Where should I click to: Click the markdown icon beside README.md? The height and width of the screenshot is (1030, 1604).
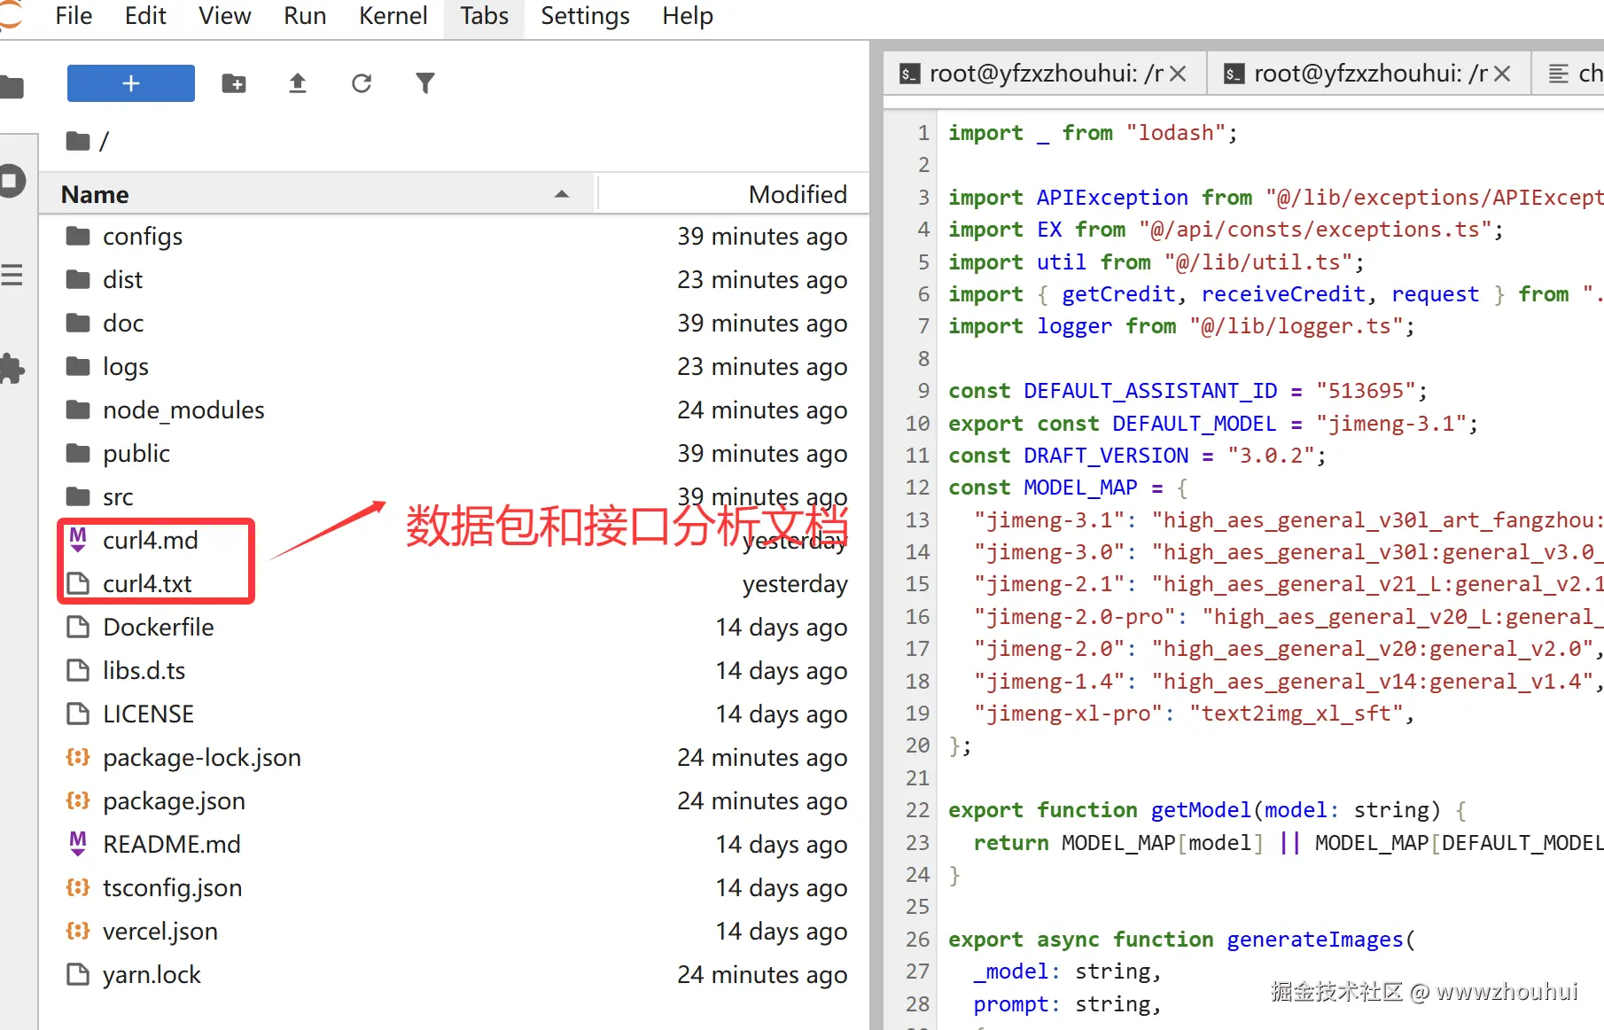point(78,844)
